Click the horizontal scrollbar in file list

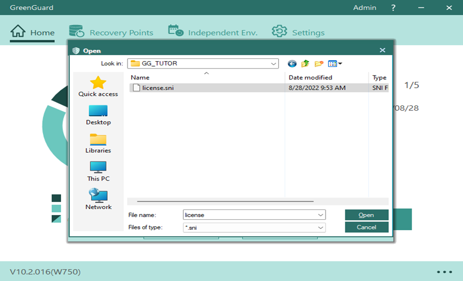pos(225,201)
